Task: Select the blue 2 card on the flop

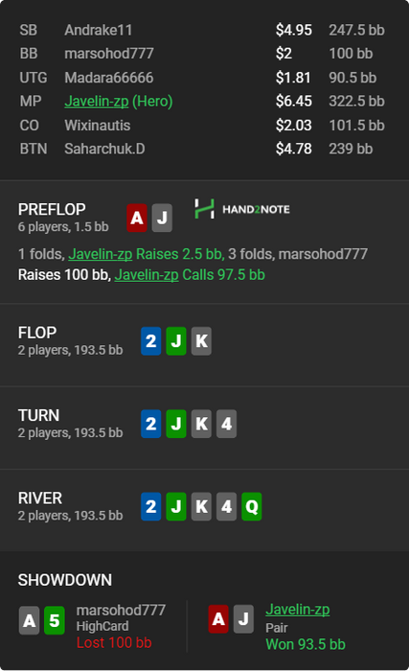Action: pyautogui.click(x=151, y=341)
